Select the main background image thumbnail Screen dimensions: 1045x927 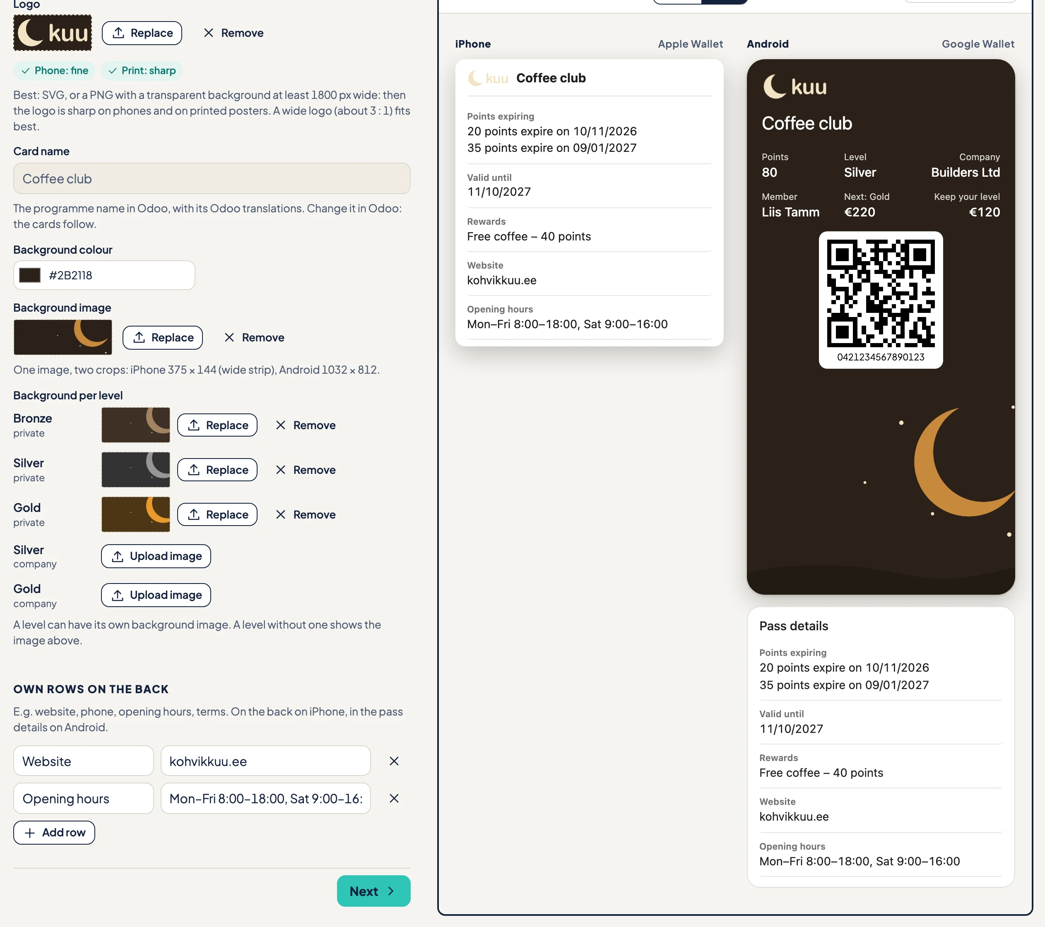click(x=63, y=337)
